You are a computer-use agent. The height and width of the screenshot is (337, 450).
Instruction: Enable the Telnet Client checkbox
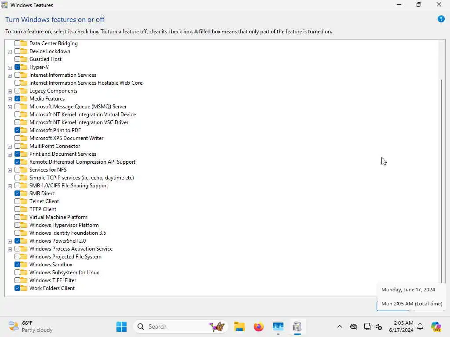(17, 201)
